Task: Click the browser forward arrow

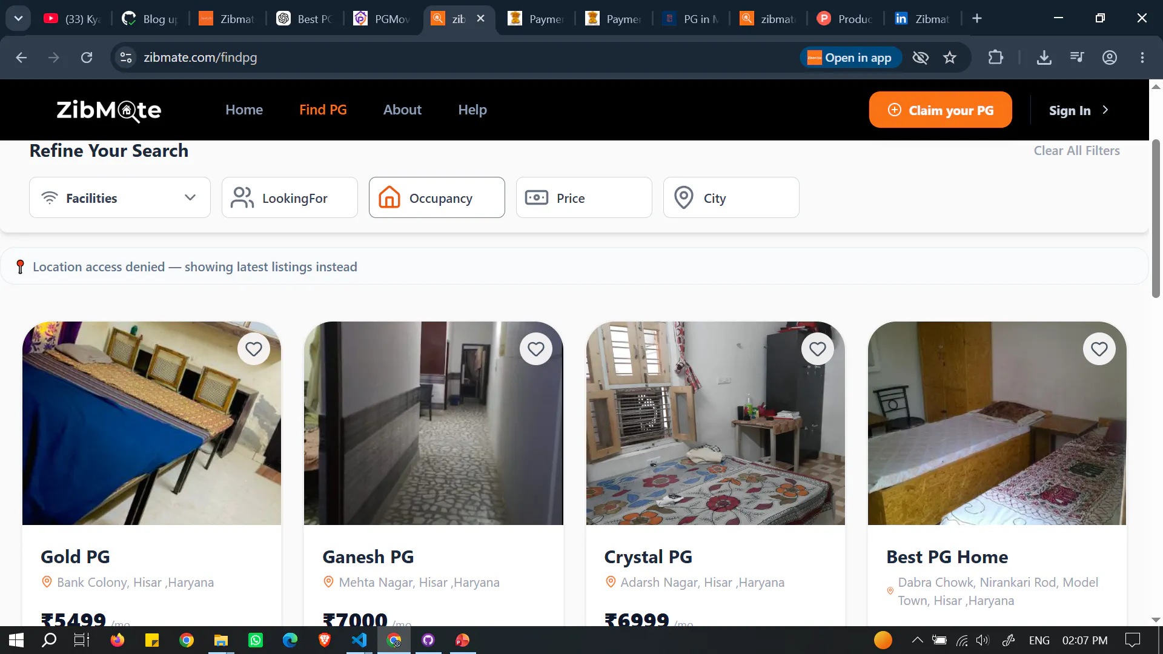Action: click(54, 58)
